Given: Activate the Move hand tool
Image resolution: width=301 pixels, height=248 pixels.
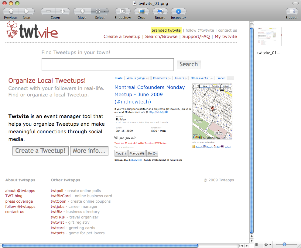Looking at the screenshot, I should point(82,11).
